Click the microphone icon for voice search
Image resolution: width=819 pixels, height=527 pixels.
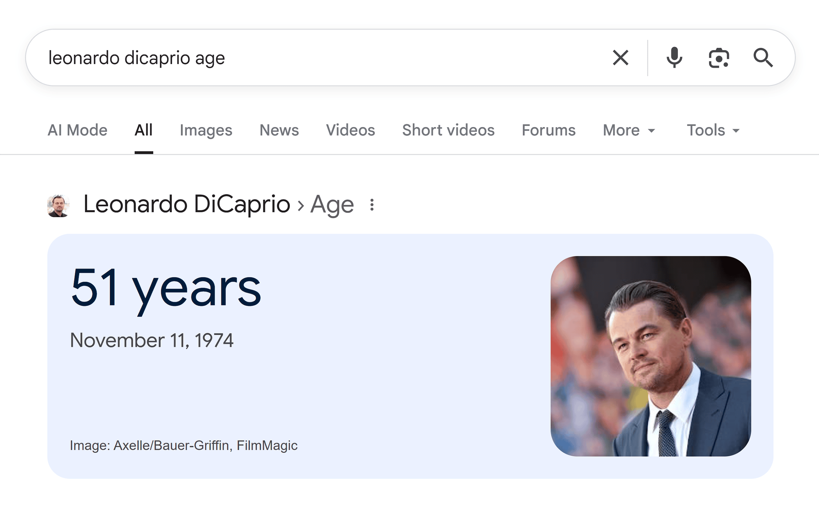coord(674,57)
